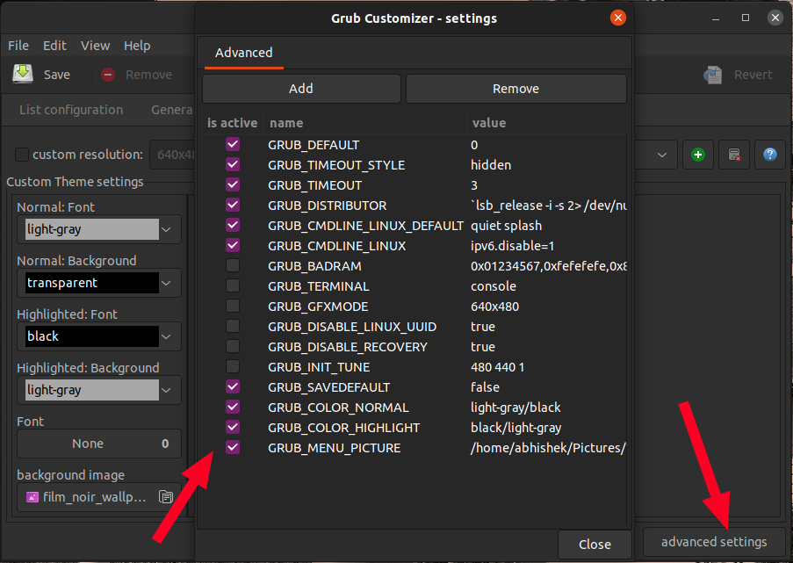Viewport: 793px width, 563px height.
Task: Click the Remove button in settings dialog
Action: click(x=515, y=89)
